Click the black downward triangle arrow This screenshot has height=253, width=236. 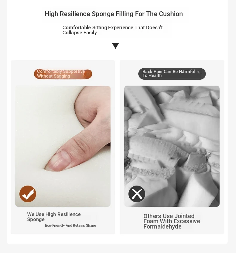116,46
